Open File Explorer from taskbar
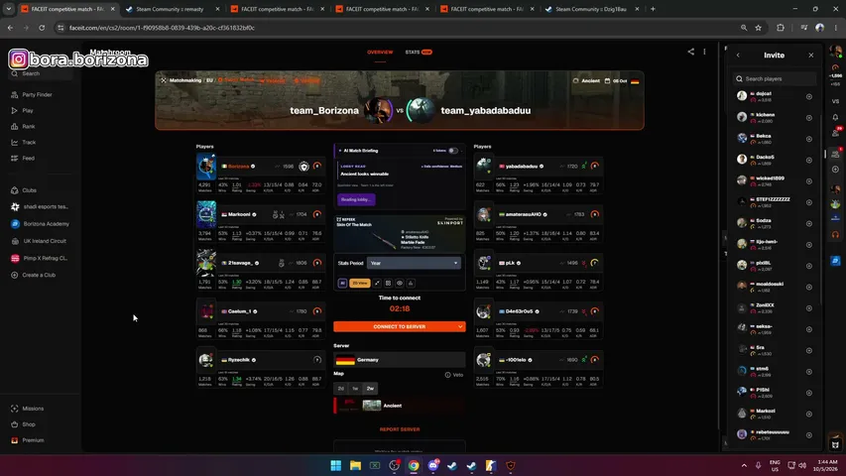 point(355,465)
